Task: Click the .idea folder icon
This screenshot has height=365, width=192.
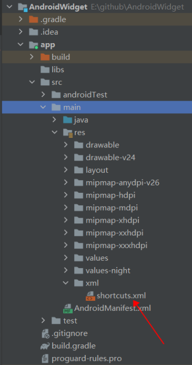Action: [34, 32]
